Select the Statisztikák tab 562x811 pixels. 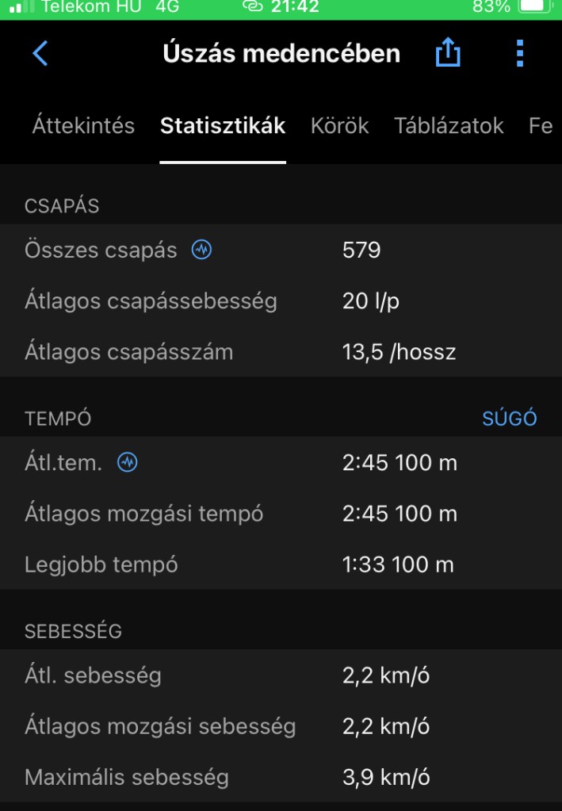223,125
